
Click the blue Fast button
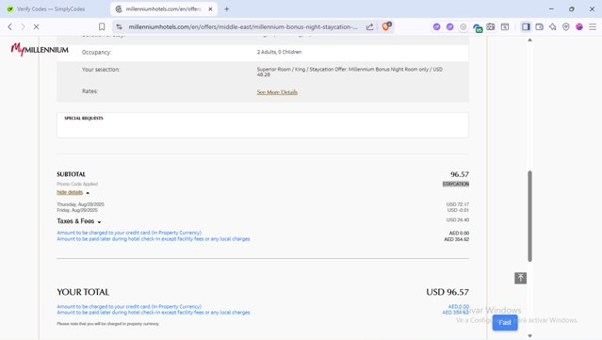505,322
